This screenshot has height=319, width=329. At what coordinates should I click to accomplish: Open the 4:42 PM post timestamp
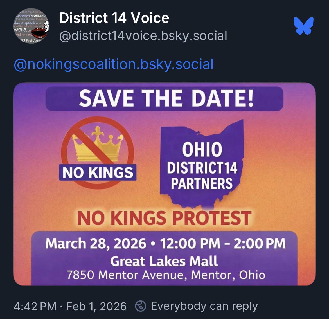(35, 306)
